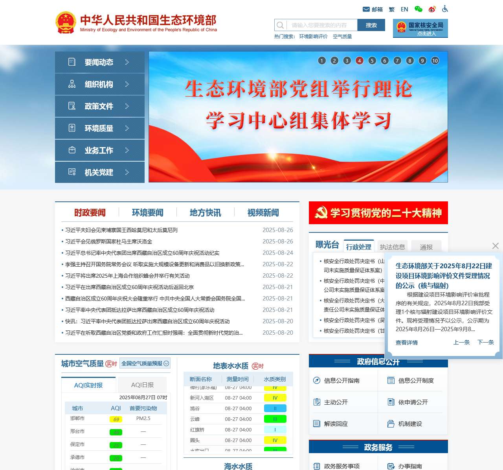This screenshot has width=503, height=470.
Task: Click 查看详情 in the popup
Action: coord(407,343)
